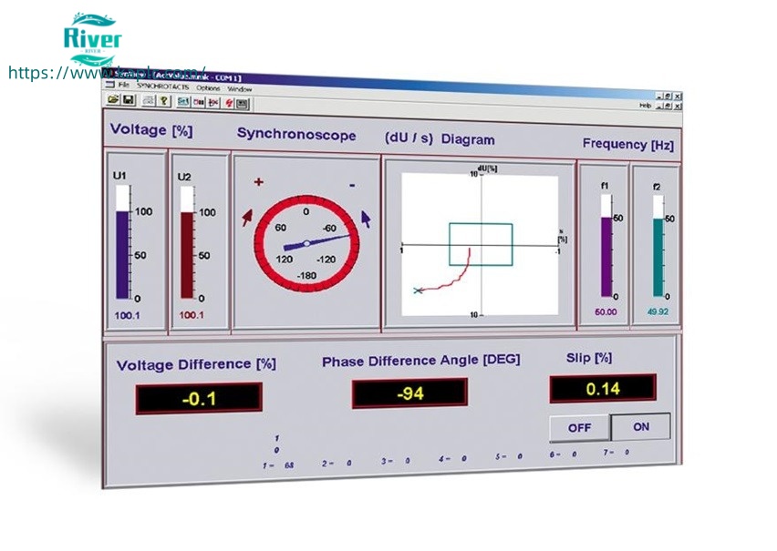The width and height of the screenshot is (777, 551).
Task: Open the Help menu
Action: coord(646,106)
